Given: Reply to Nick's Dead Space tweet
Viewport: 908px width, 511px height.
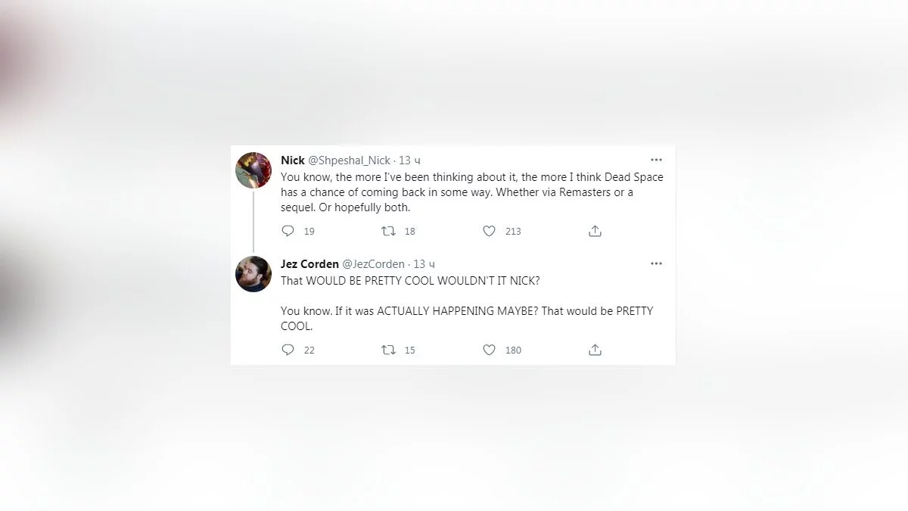Looking at the screenshot, I should pyautogui.click(x=288, y=231).
